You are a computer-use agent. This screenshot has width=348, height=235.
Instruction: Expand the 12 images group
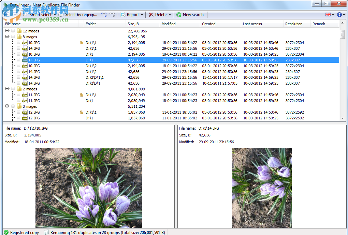pyautogui.click(x=7, y=31)
